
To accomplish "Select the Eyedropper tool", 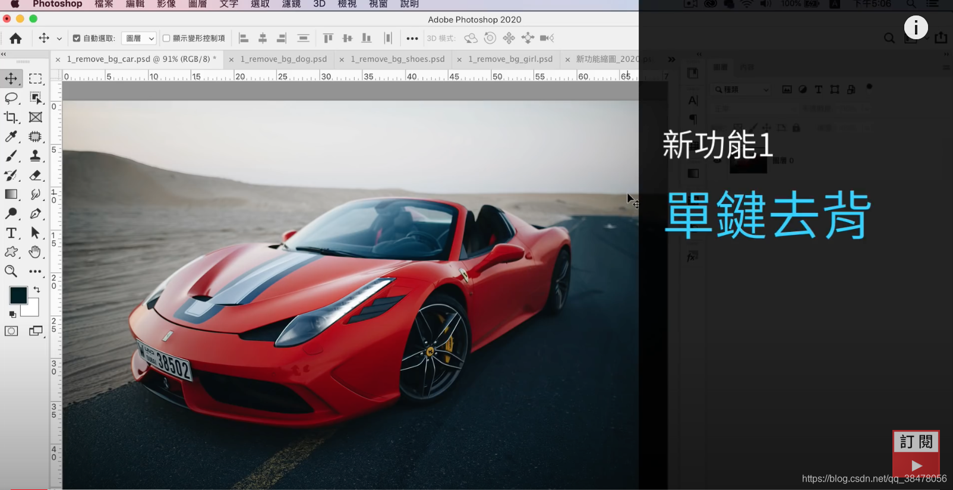I will click(11, 137).
